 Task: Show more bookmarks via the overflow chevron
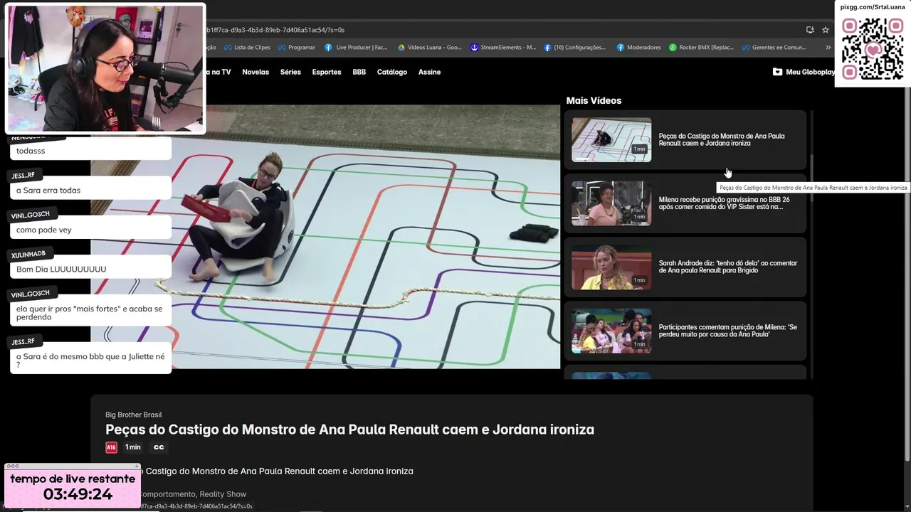click(828, 48)
